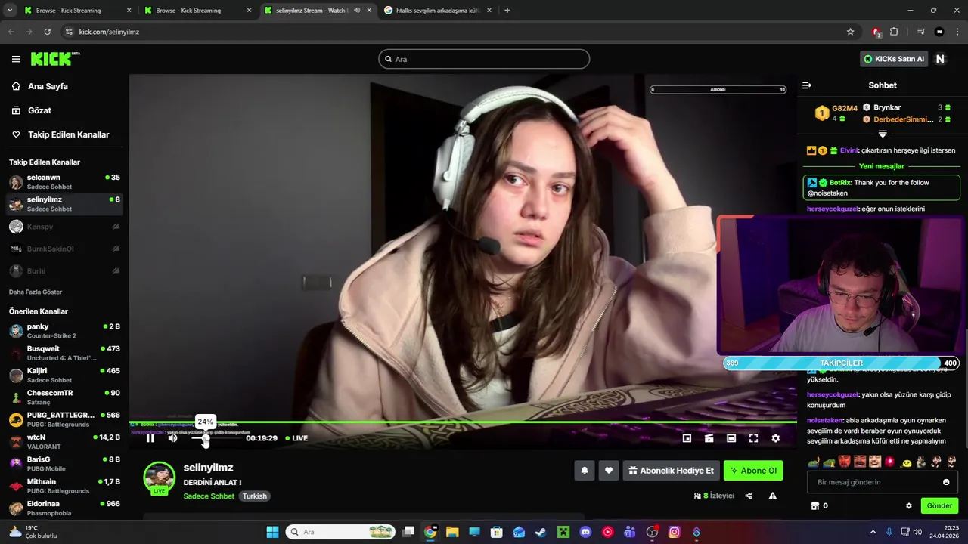Open BurakSakinOl channel in sidebar
The width and height of the screenshot is (968, 544).
point(64,249)
